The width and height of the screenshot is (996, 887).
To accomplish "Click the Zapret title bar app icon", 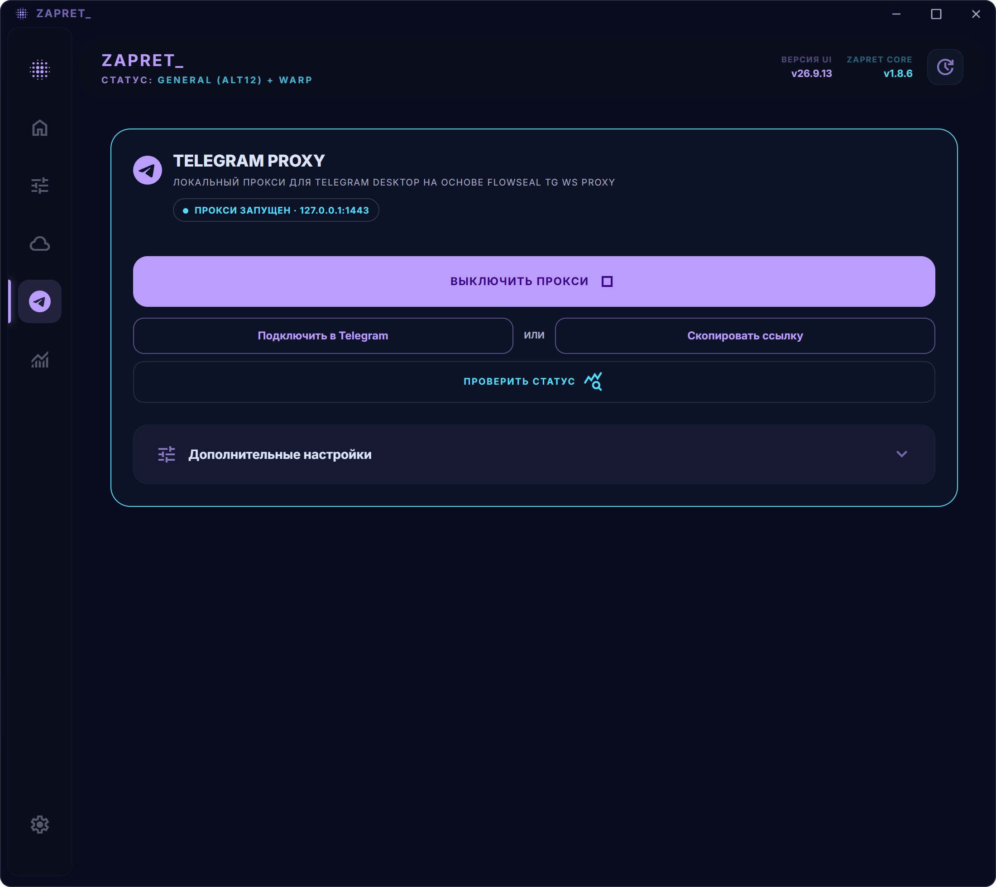I will 21,14.
